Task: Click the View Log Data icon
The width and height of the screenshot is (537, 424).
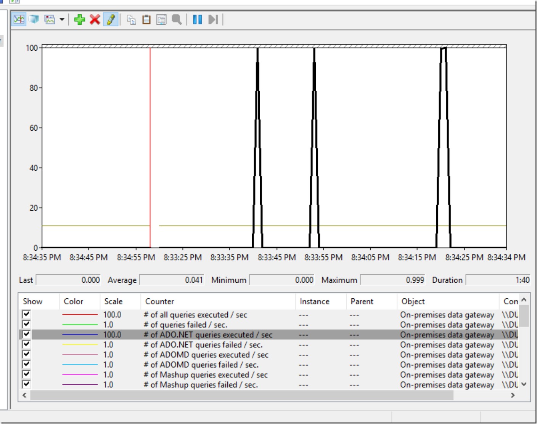Action: pyautogui.click(x=34, y=19)
